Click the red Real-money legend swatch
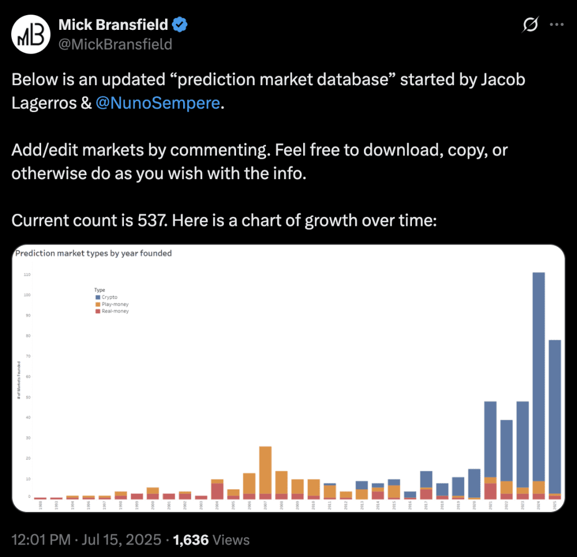This screenshot has height=557, width=577. (x=98, y=311)
